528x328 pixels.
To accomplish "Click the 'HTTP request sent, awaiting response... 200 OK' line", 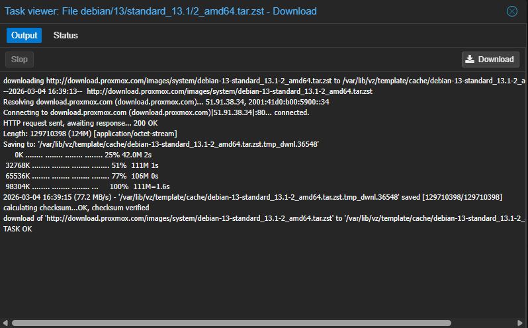I will pyautogui.click(x=81, y=123).
